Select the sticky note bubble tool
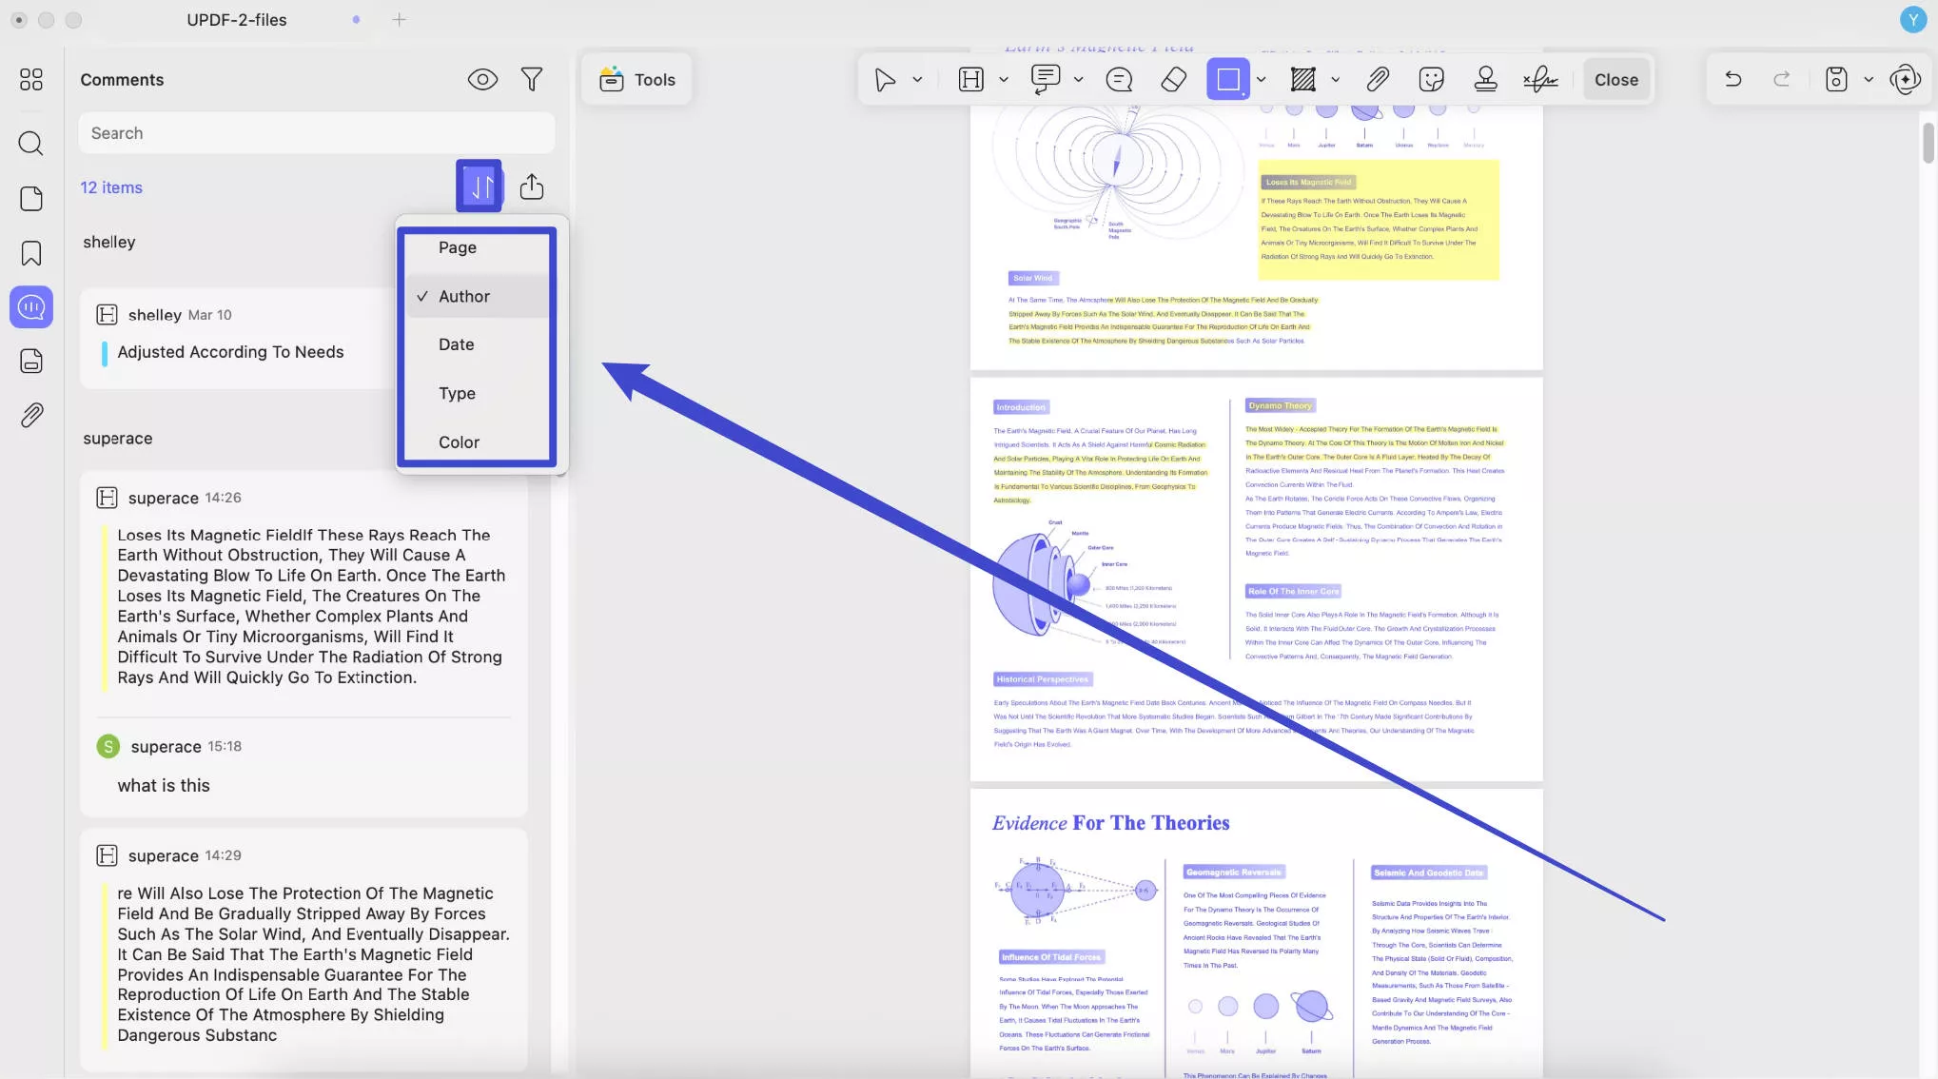 pyautogui.click(x=1119, y=80)
